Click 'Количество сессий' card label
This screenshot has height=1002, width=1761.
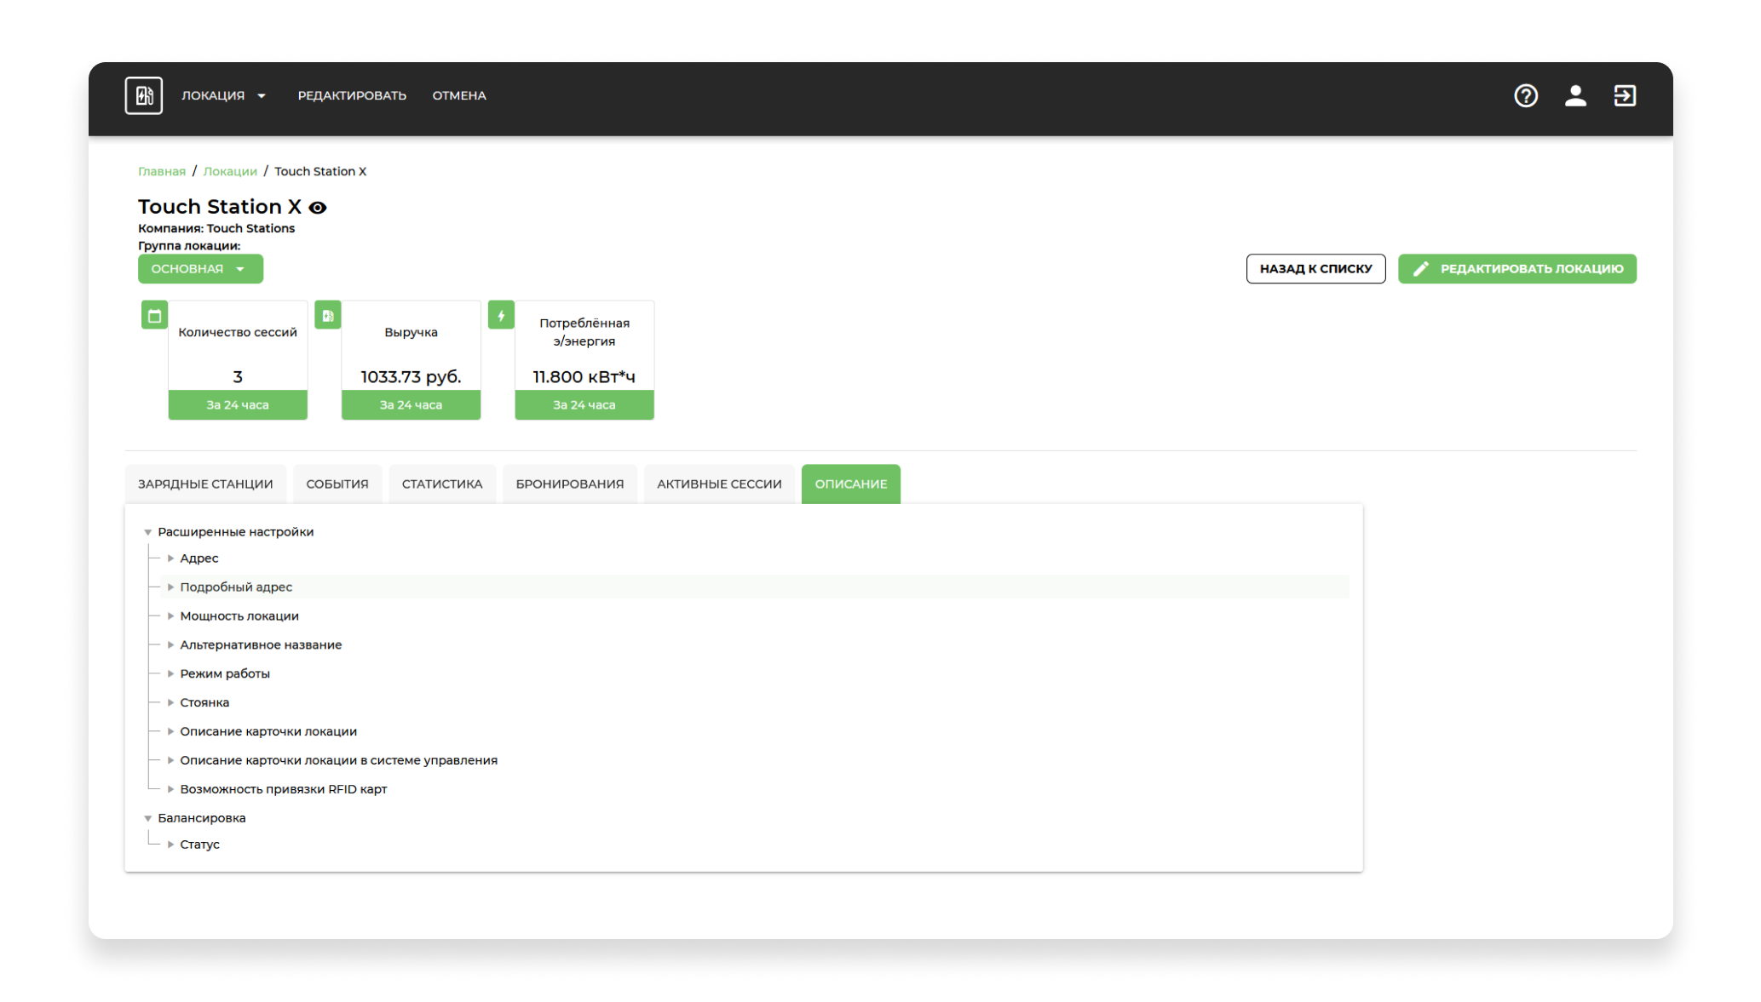tap(238, 333)
